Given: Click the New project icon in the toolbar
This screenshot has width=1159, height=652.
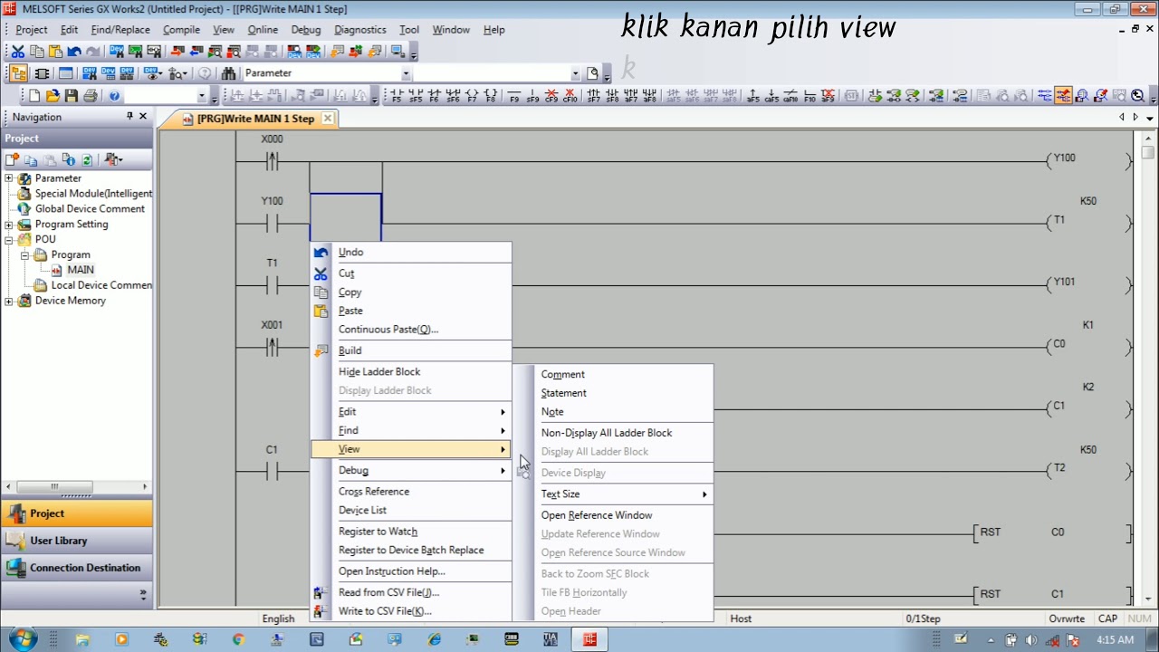Looking at the screenshot, I should pos(34,96).
